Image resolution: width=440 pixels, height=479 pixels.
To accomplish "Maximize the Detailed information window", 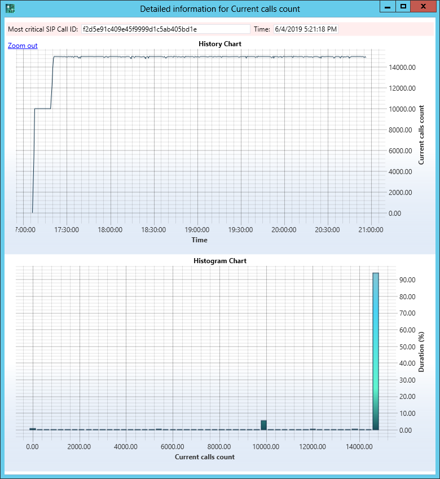I will [403, 6].
